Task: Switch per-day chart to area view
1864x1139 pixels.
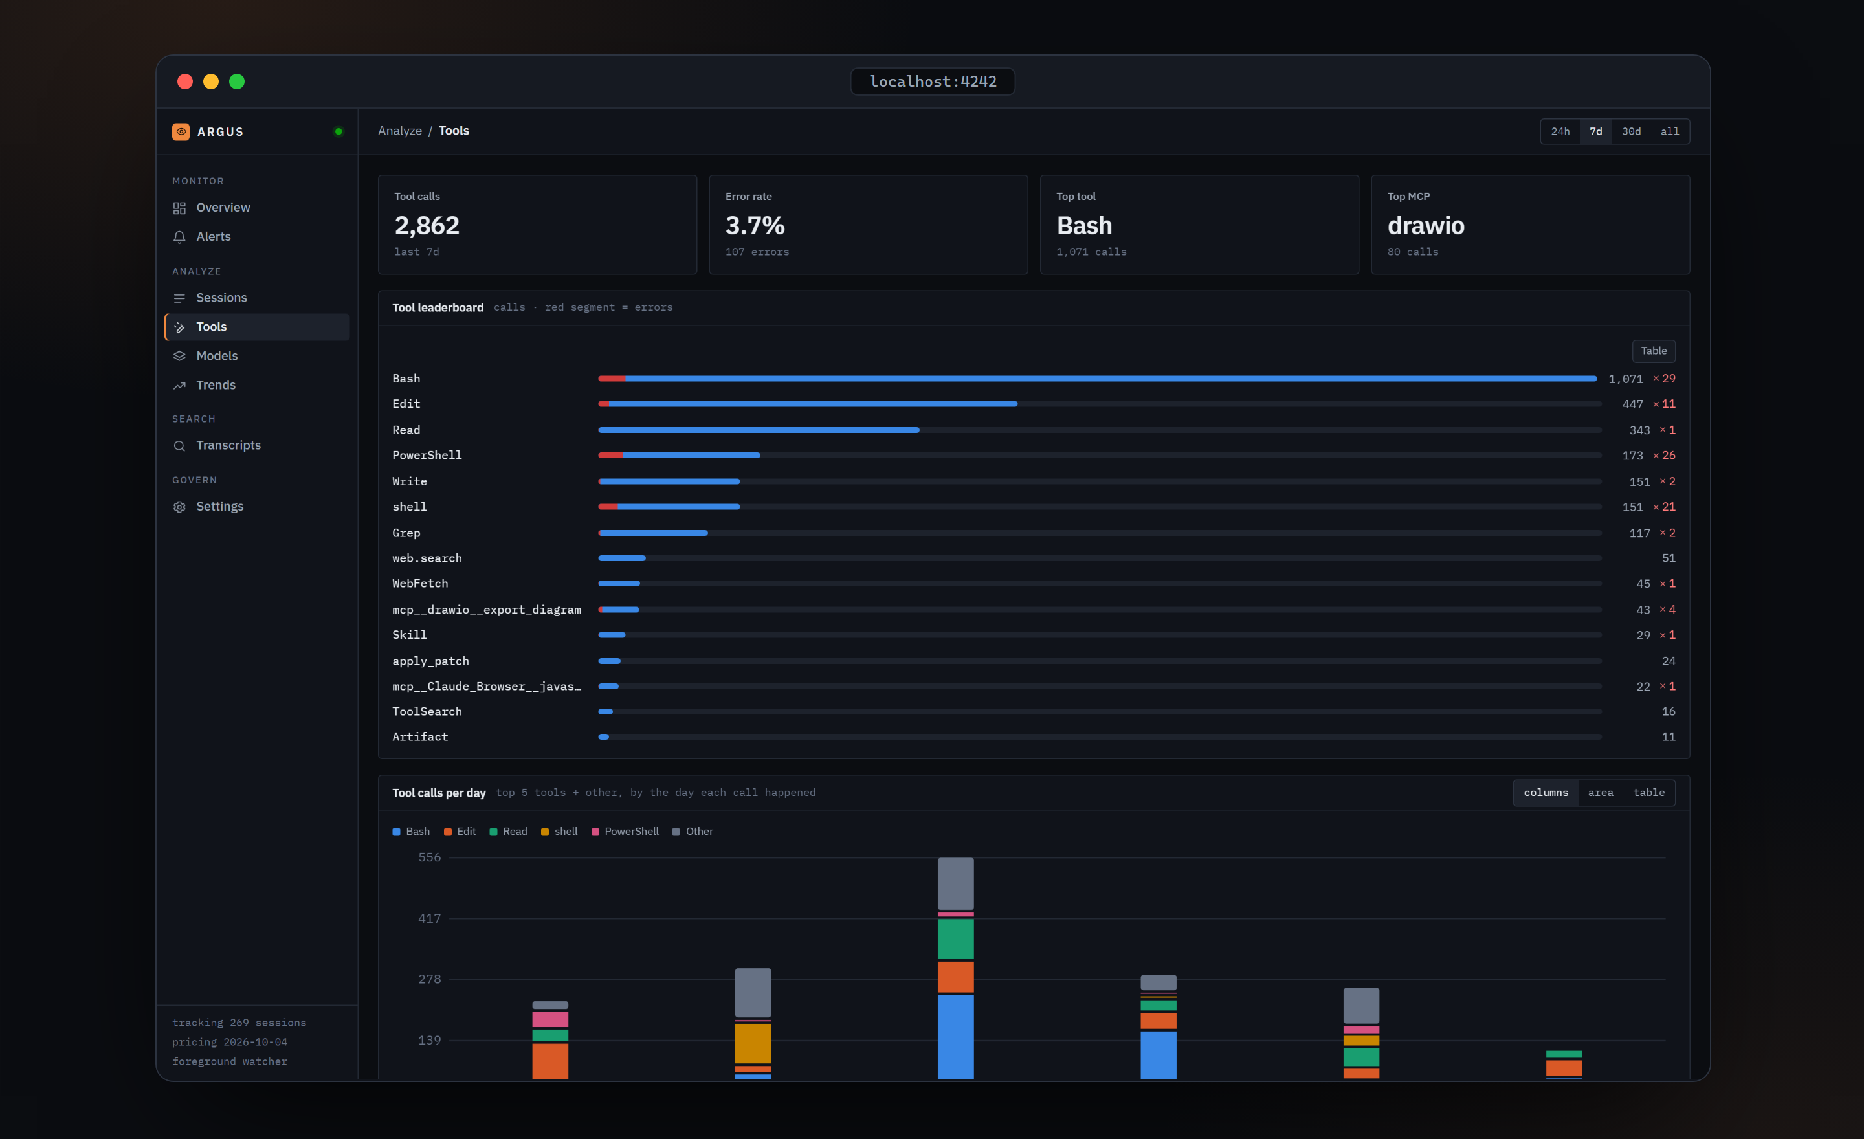Action: click(1600, 793)
